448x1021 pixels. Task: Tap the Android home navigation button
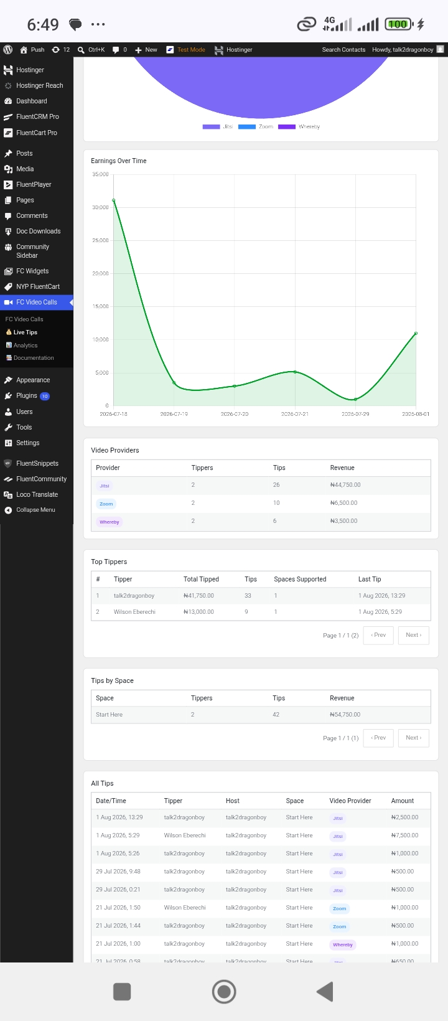[224, 992]
